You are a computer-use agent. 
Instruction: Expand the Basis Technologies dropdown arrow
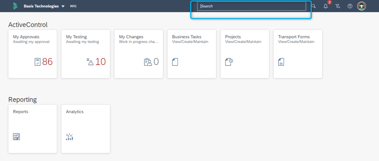point(63,6)
